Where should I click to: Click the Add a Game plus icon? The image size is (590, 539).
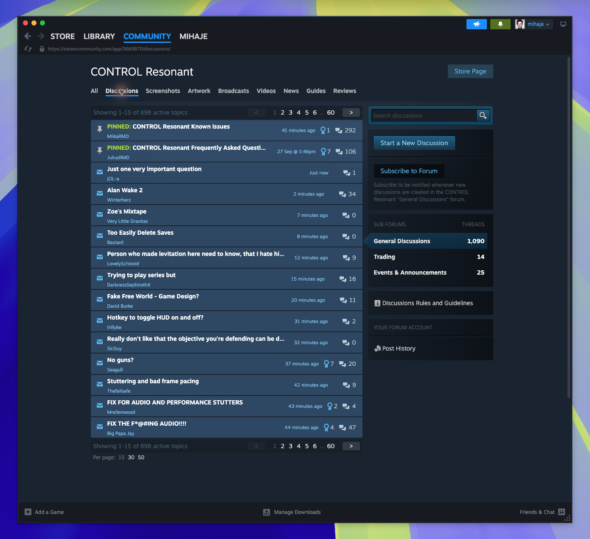[28, 512]
